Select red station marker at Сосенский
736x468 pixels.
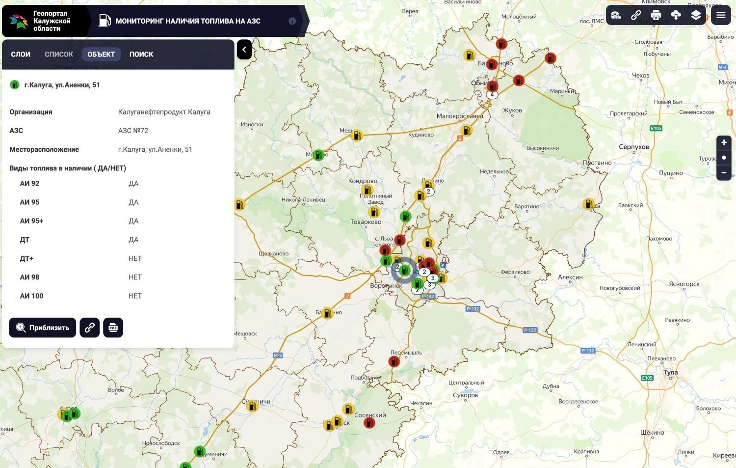(369, 423)
